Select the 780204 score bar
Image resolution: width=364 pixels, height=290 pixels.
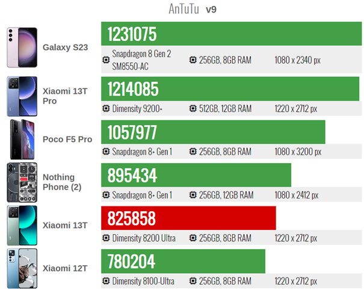[x=183, y=261]
